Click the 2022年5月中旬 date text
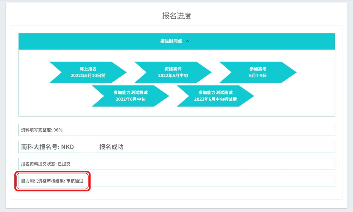Image resolution: width=353 pixels, height=212 pixels. pos(173,75)
